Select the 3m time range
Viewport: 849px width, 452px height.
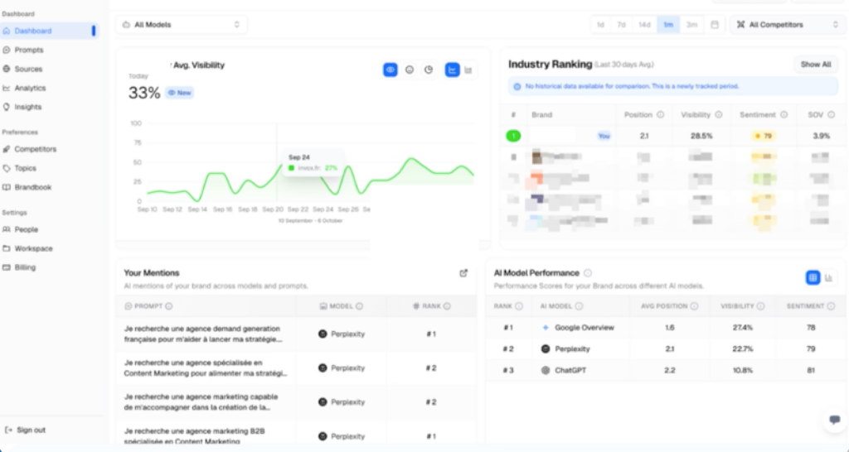[691, 25]
